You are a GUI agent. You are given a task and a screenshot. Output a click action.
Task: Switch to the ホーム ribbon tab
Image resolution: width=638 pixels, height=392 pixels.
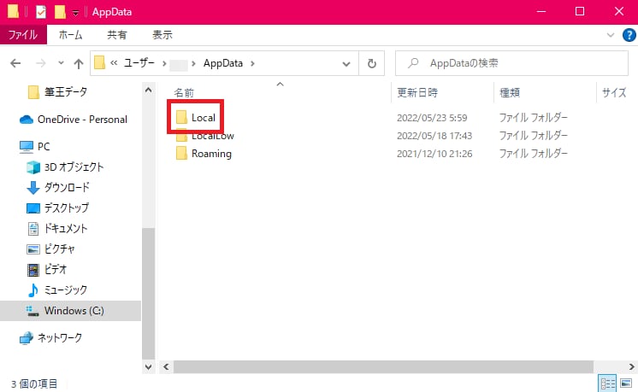click(x=70, y=35)
